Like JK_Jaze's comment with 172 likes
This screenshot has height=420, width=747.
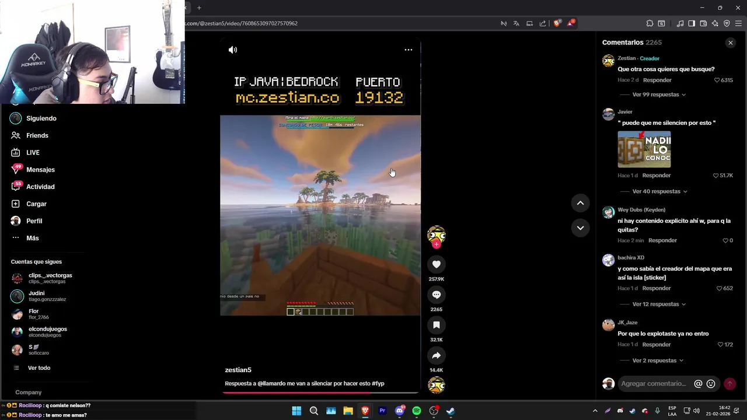tap(721, 345)
